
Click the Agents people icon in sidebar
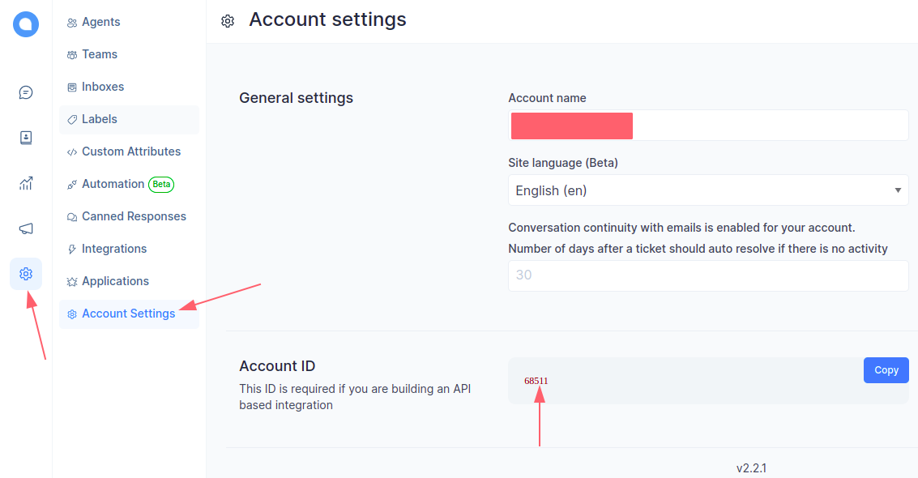coord(72,23)
